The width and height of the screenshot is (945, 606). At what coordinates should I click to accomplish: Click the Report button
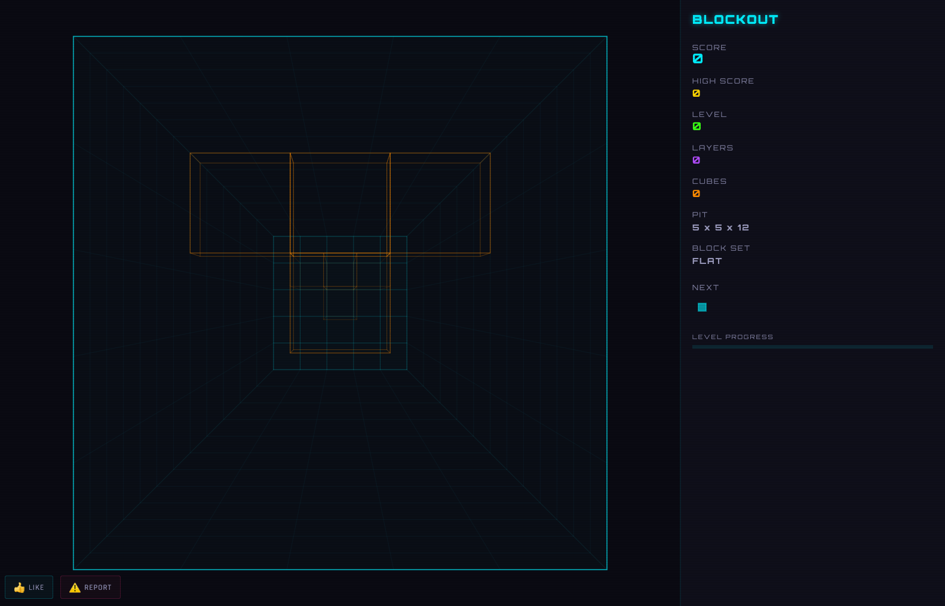90,587
